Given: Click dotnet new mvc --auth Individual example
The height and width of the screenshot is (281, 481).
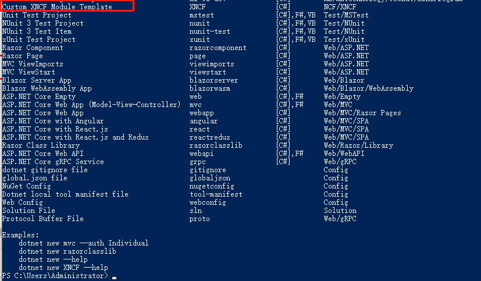Looking at the screenshot, I should tap(84, 243).
